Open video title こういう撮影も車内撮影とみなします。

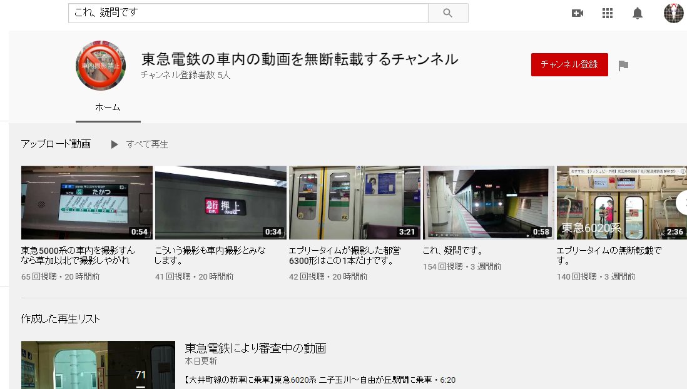point(210,255)
